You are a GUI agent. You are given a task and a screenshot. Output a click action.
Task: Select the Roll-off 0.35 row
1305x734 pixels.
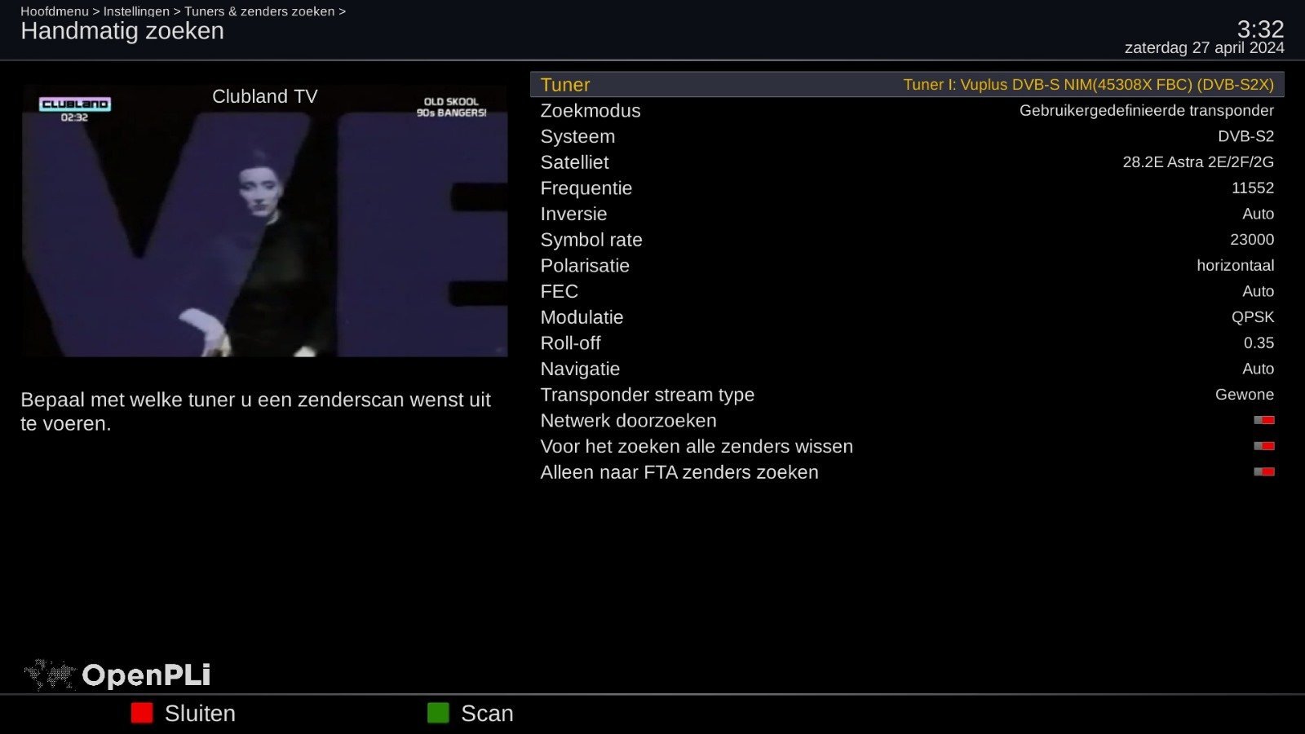click(x=907, y=343)
